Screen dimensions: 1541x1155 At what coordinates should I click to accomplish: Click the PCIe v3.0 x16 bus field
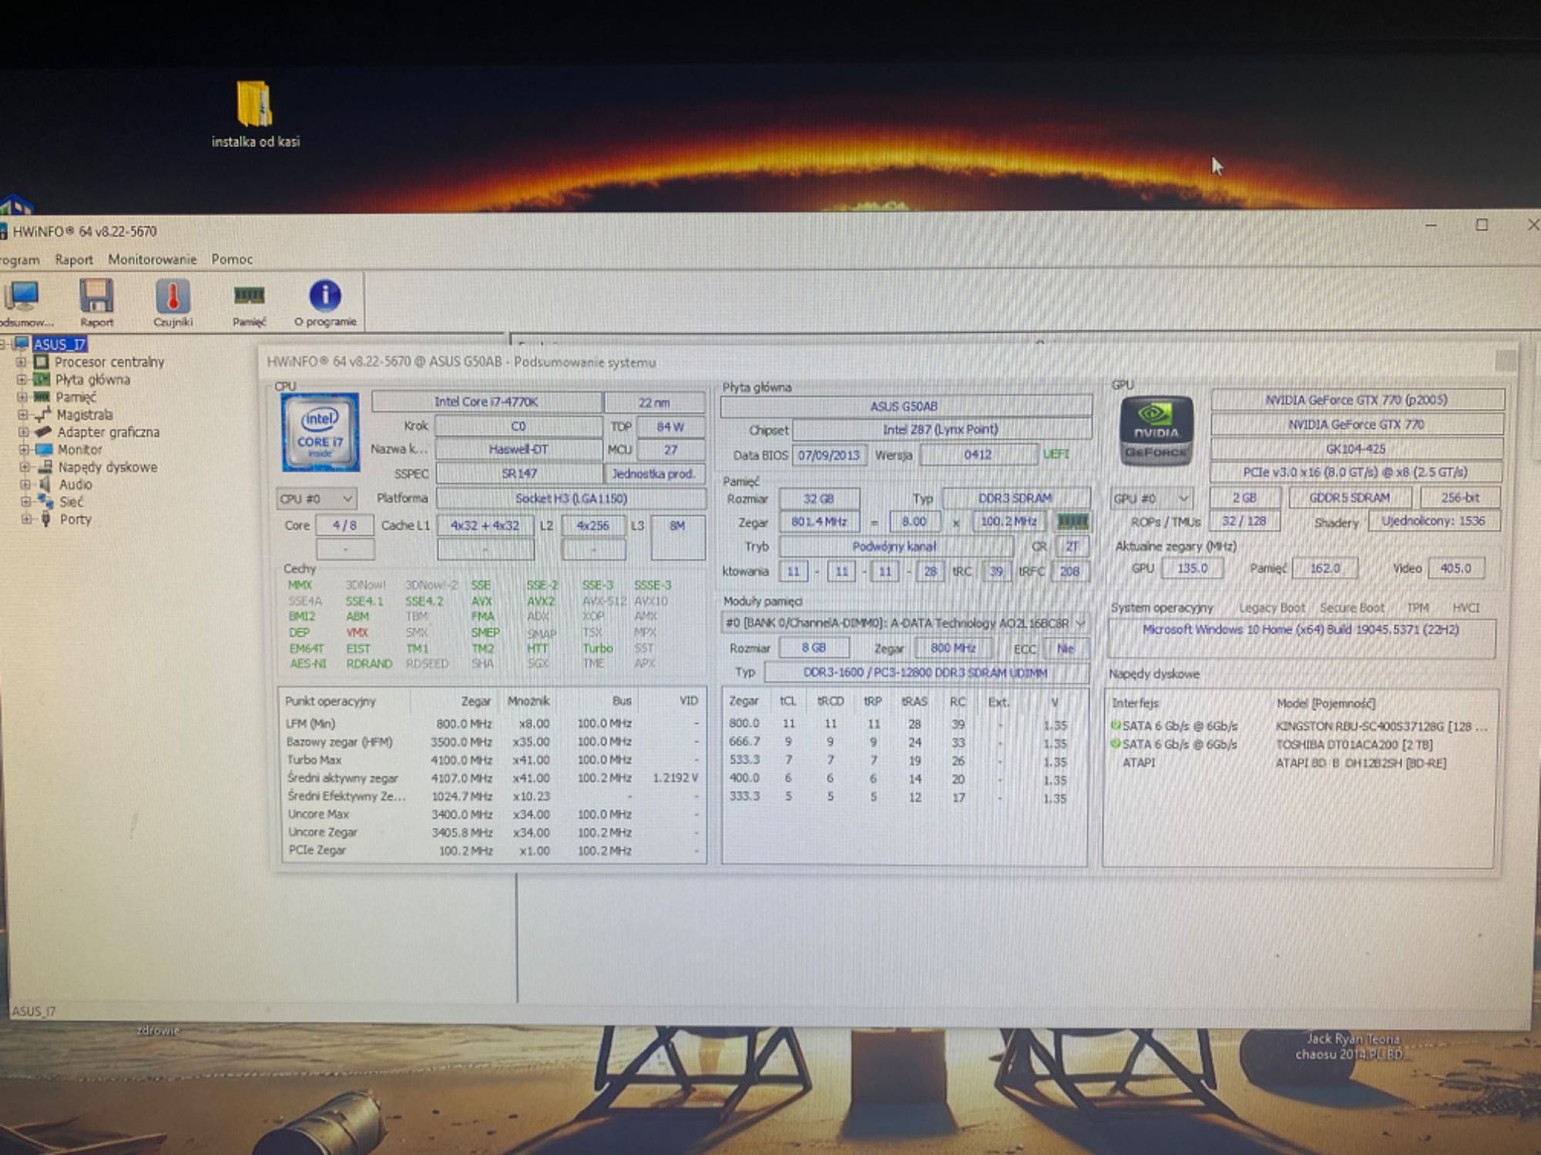[1356, 472]
